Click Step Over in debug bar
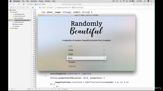The width and height of the screenshot is (163, 91). [43, 89]
